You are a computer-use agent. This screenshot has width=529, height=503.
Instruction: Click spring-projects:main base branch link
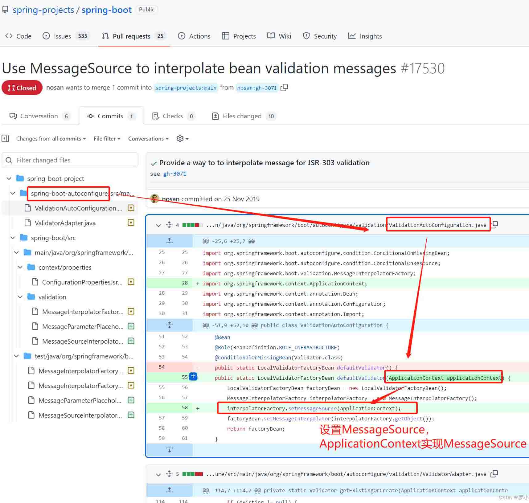(186, 88)
